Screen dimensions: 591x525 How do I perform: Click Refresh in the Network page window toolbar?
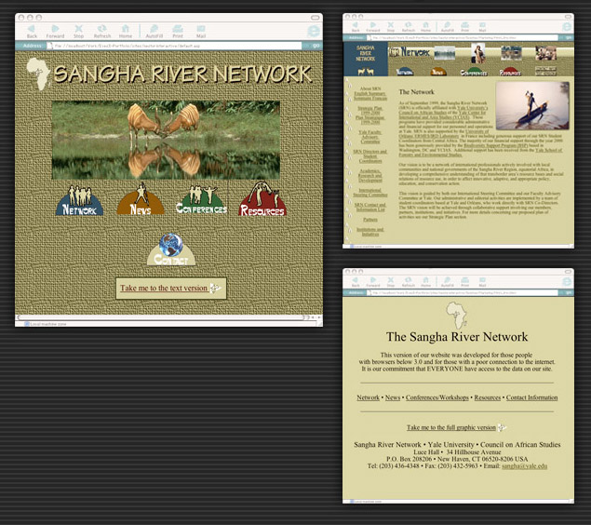[409, 26]
